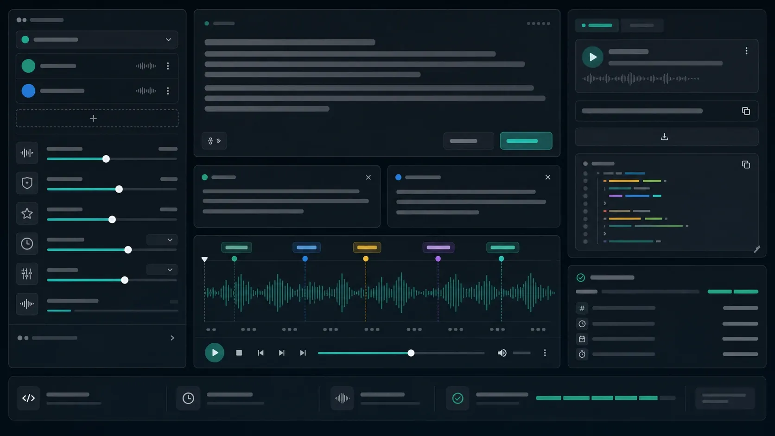Copy the code snippet in right panel
The image size is (775, 436).
tap(746, 165)
